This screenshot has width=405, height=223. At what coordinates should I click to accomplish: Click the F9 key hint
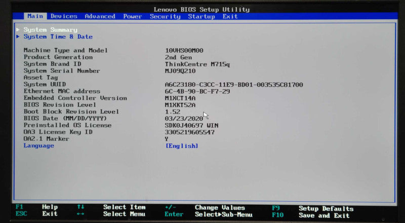[276, 208]
